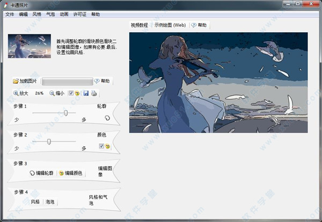This screenshot has height=222, width=322.
Task: Click the 风格 button in 步骤 4
Action: [35, 202]
